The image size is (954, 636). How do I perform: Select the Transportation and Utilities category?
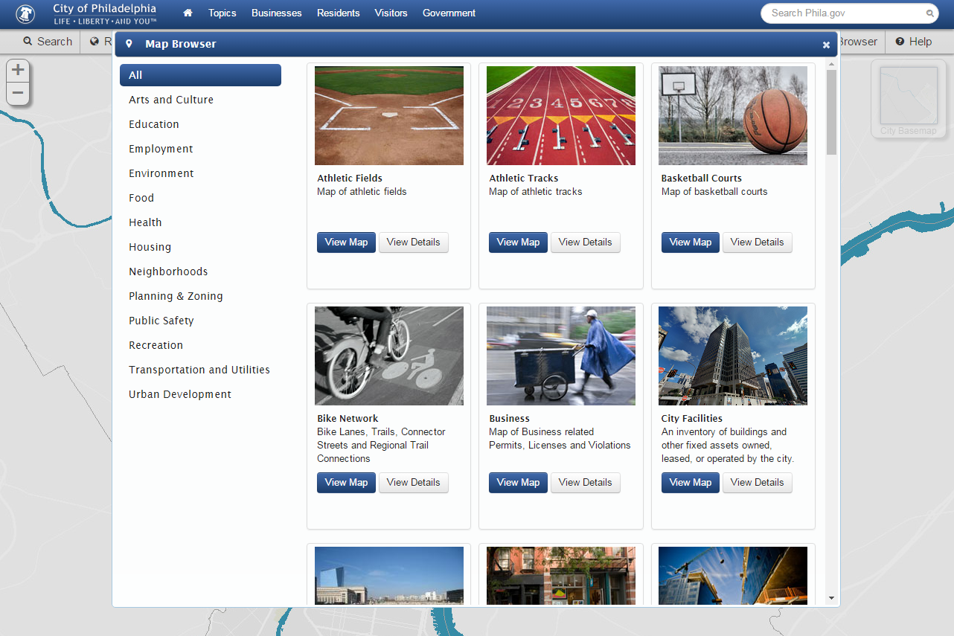199,370
